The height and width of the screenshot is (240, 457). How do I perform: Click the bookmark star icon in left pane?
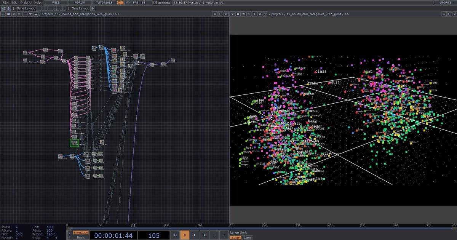click(x=30, y=14)
